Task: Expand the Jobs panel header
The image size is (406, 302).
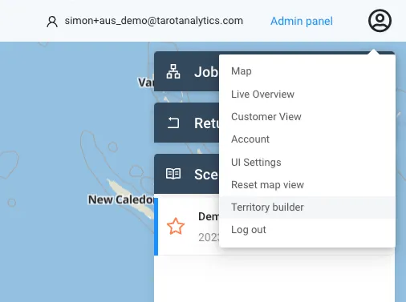Action: (187, 71)
